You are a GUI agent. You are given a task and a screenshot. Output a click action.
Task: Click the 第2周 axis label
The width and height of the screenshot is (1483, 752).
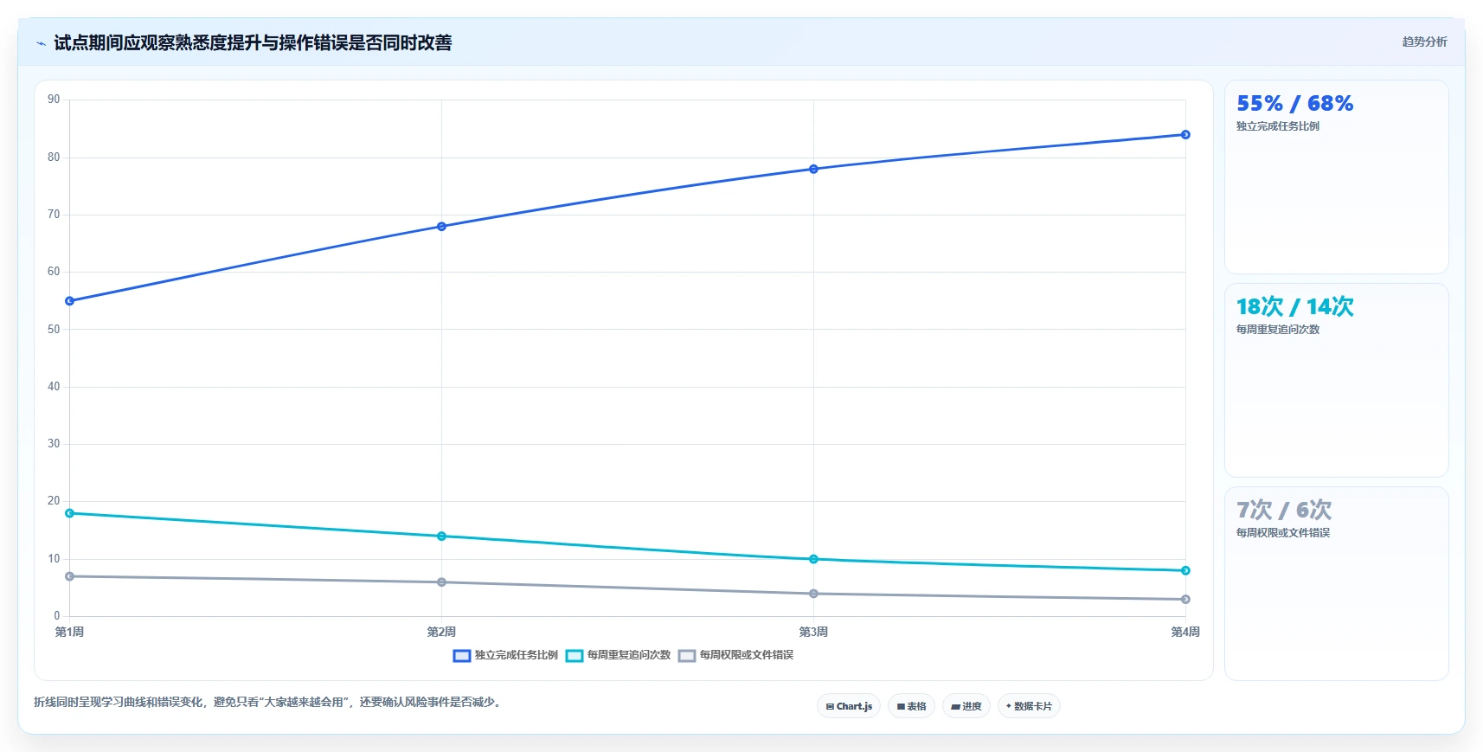441,633
